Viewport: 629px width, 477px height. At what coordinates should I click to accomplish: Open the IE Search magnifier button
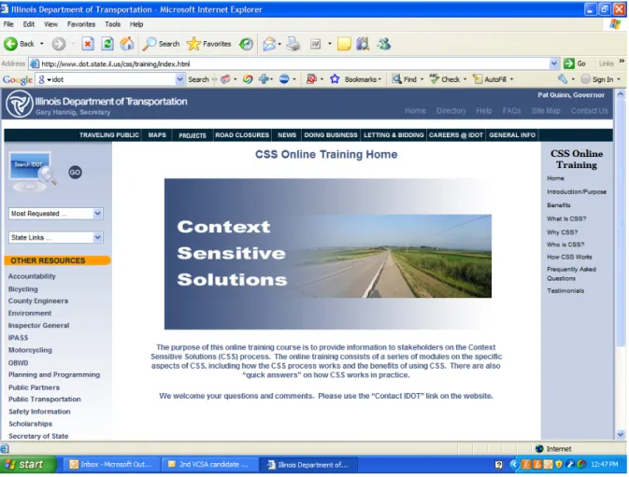(x=161, y=44)
